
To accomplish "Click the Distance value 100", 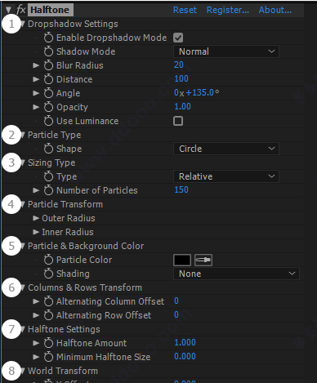I will (181, 78).
